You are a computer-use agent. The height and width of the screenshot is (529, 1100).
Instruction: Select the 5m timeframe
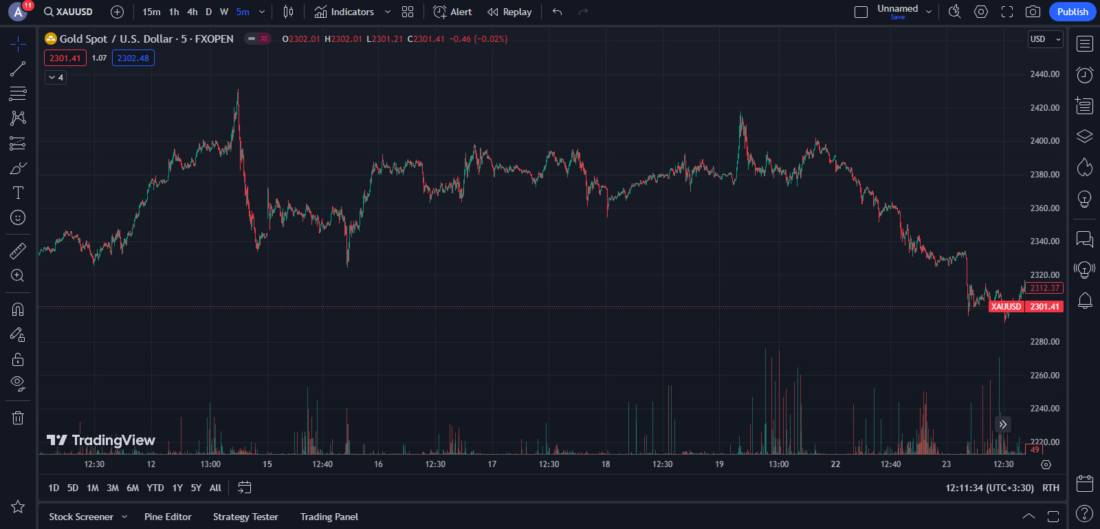point(243,12)
